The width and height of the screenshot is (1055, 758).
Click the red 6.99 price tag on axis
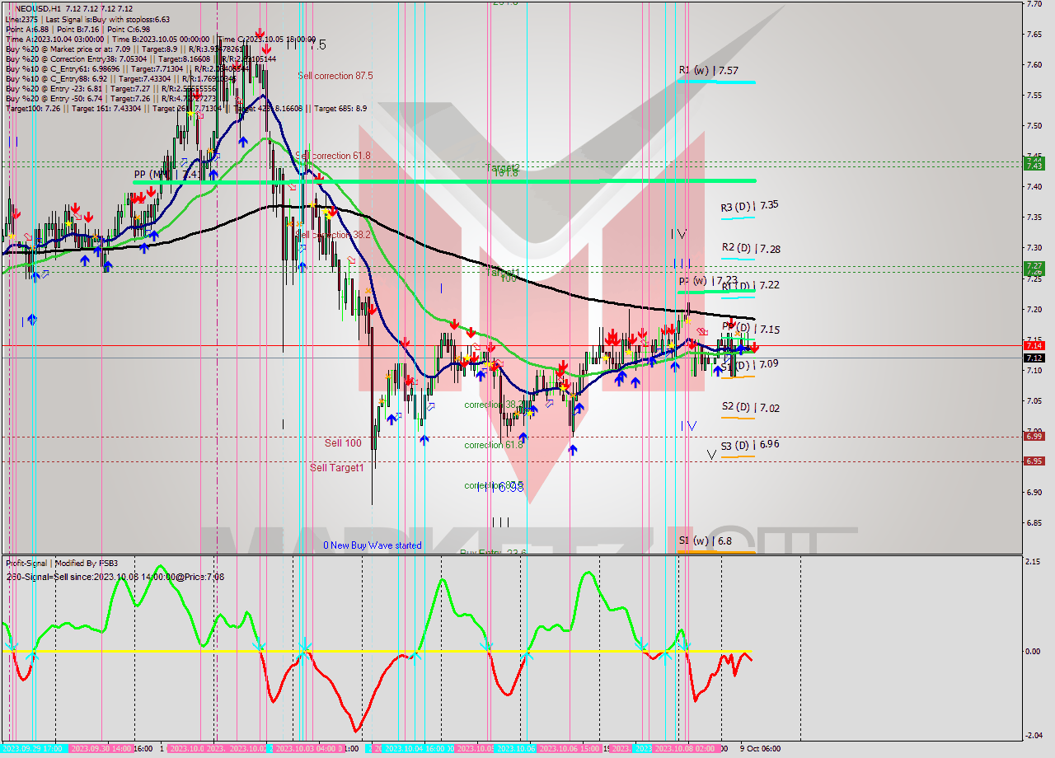click(1034, 436)
